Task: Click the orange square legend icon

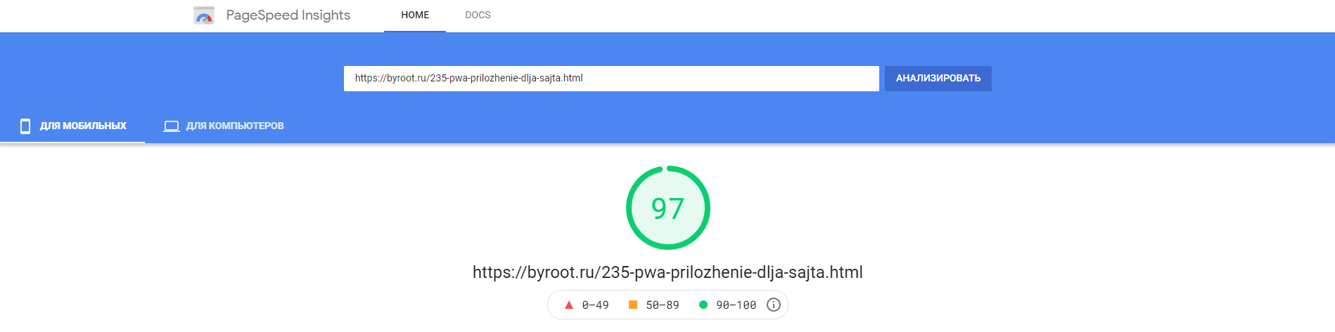Action: coord(633,305)
